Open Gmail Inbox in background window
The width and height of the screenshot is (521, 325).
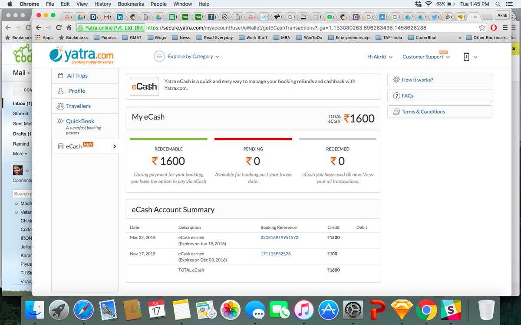click(23, 104)
